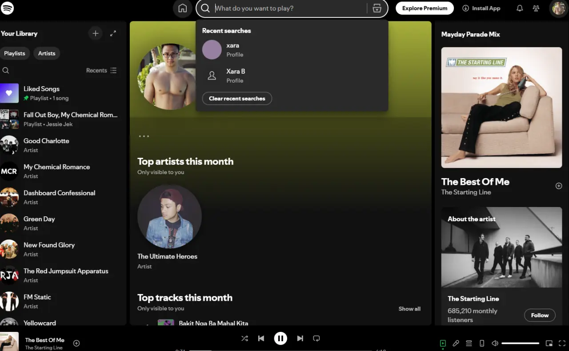569x351 pixels.
Task: Add The Best Of Me to Liked Songs in sidebar
Action: click(559, 186)
